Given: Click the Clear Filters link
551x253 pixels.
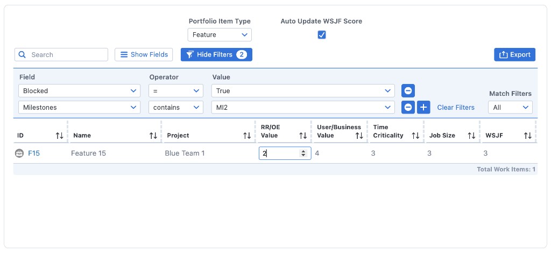Looking at the screenshot, I should [456, 107].
